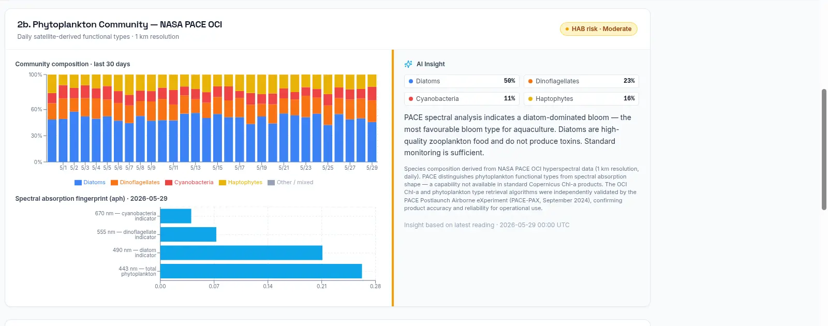Select the Dinoflagellates 23% stat card
This screenshot has height=326, width=828.
pos(581,81)
